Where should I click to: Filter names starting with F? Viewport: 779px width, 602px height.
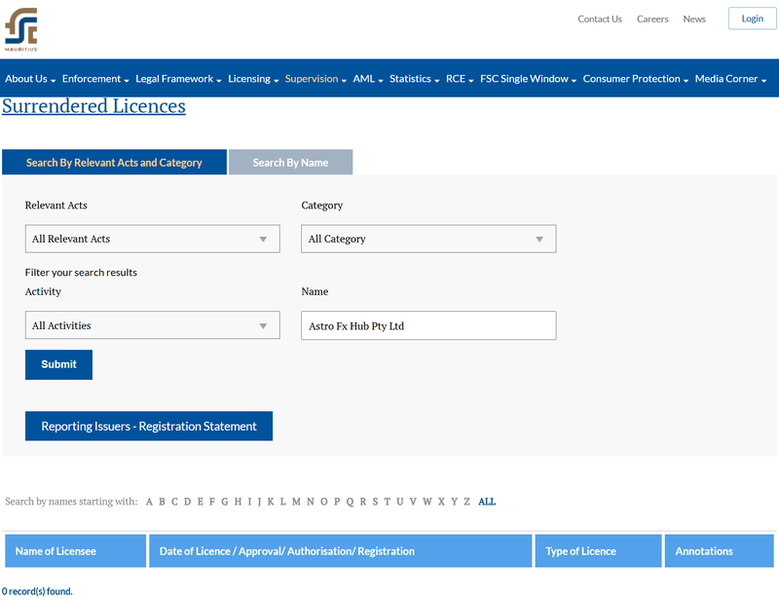pyautogui.click(x=212, y=502)
